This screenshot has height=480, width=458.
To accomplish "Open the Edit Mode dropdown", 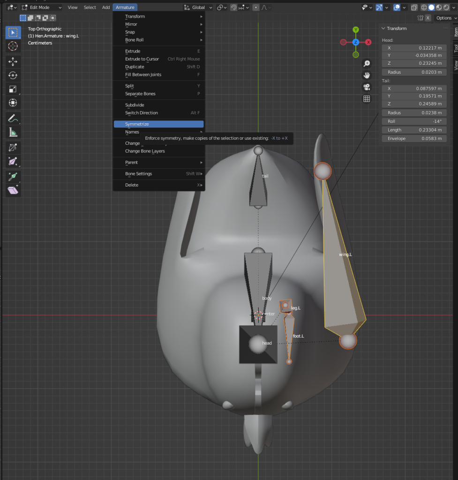I will pos(41,7).
